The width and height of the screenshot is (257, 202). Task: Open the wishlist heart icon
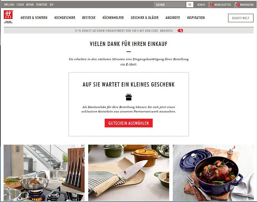pyautogui.click(x=211, y=5)
